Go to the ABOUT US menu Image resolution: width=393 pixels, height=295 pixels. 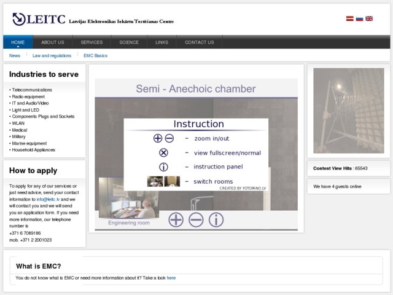click(53, 42)
